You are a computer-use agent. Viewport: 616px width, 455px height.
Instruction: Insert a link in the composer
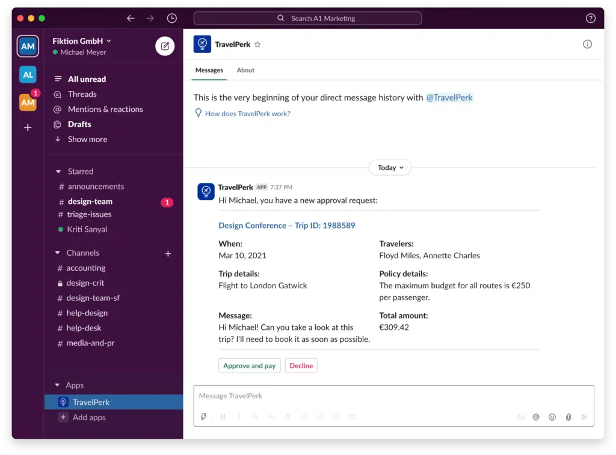click(x=288, y=417)
